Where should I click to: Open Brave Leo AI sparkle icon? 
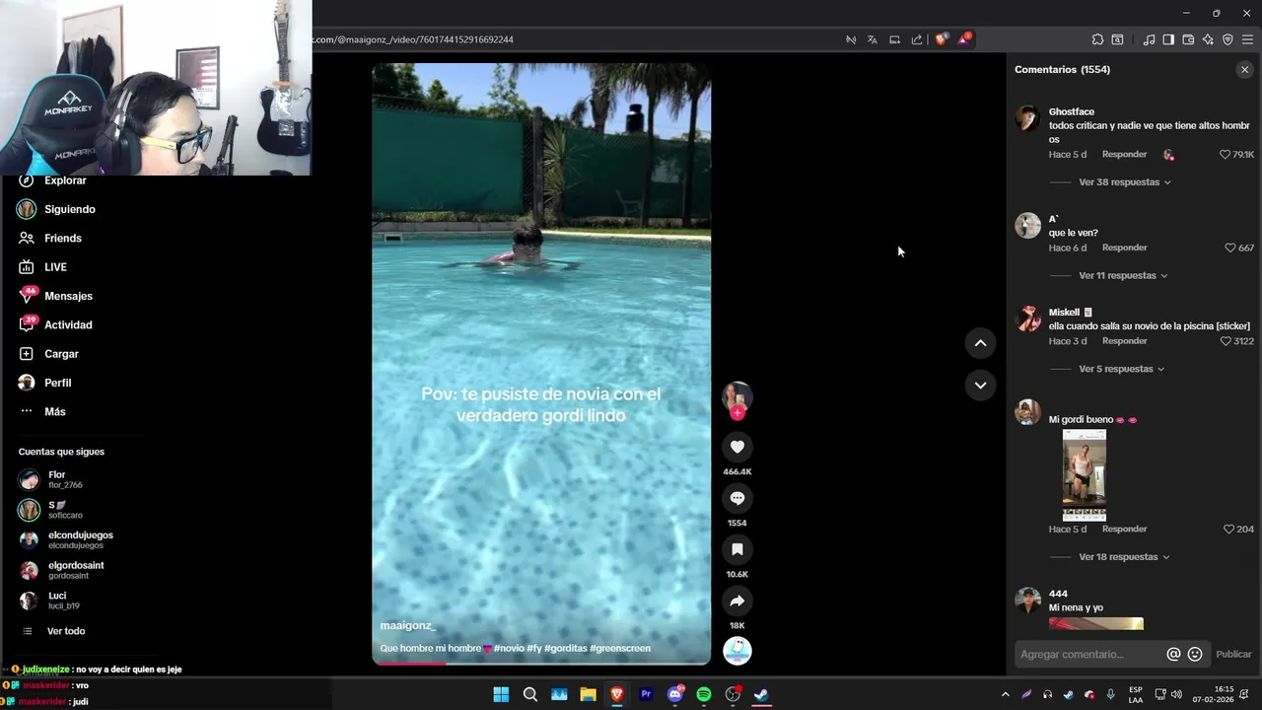(x=1208, y=39)
